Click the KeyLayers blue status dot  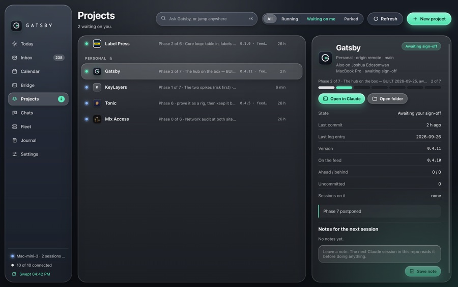coord(87,87)
